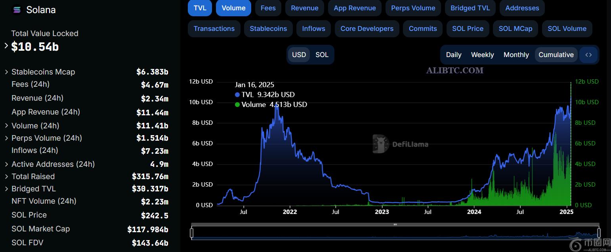
Task: Expand the Stablecoins Mcap row
Action: click(x=6, y=72)
